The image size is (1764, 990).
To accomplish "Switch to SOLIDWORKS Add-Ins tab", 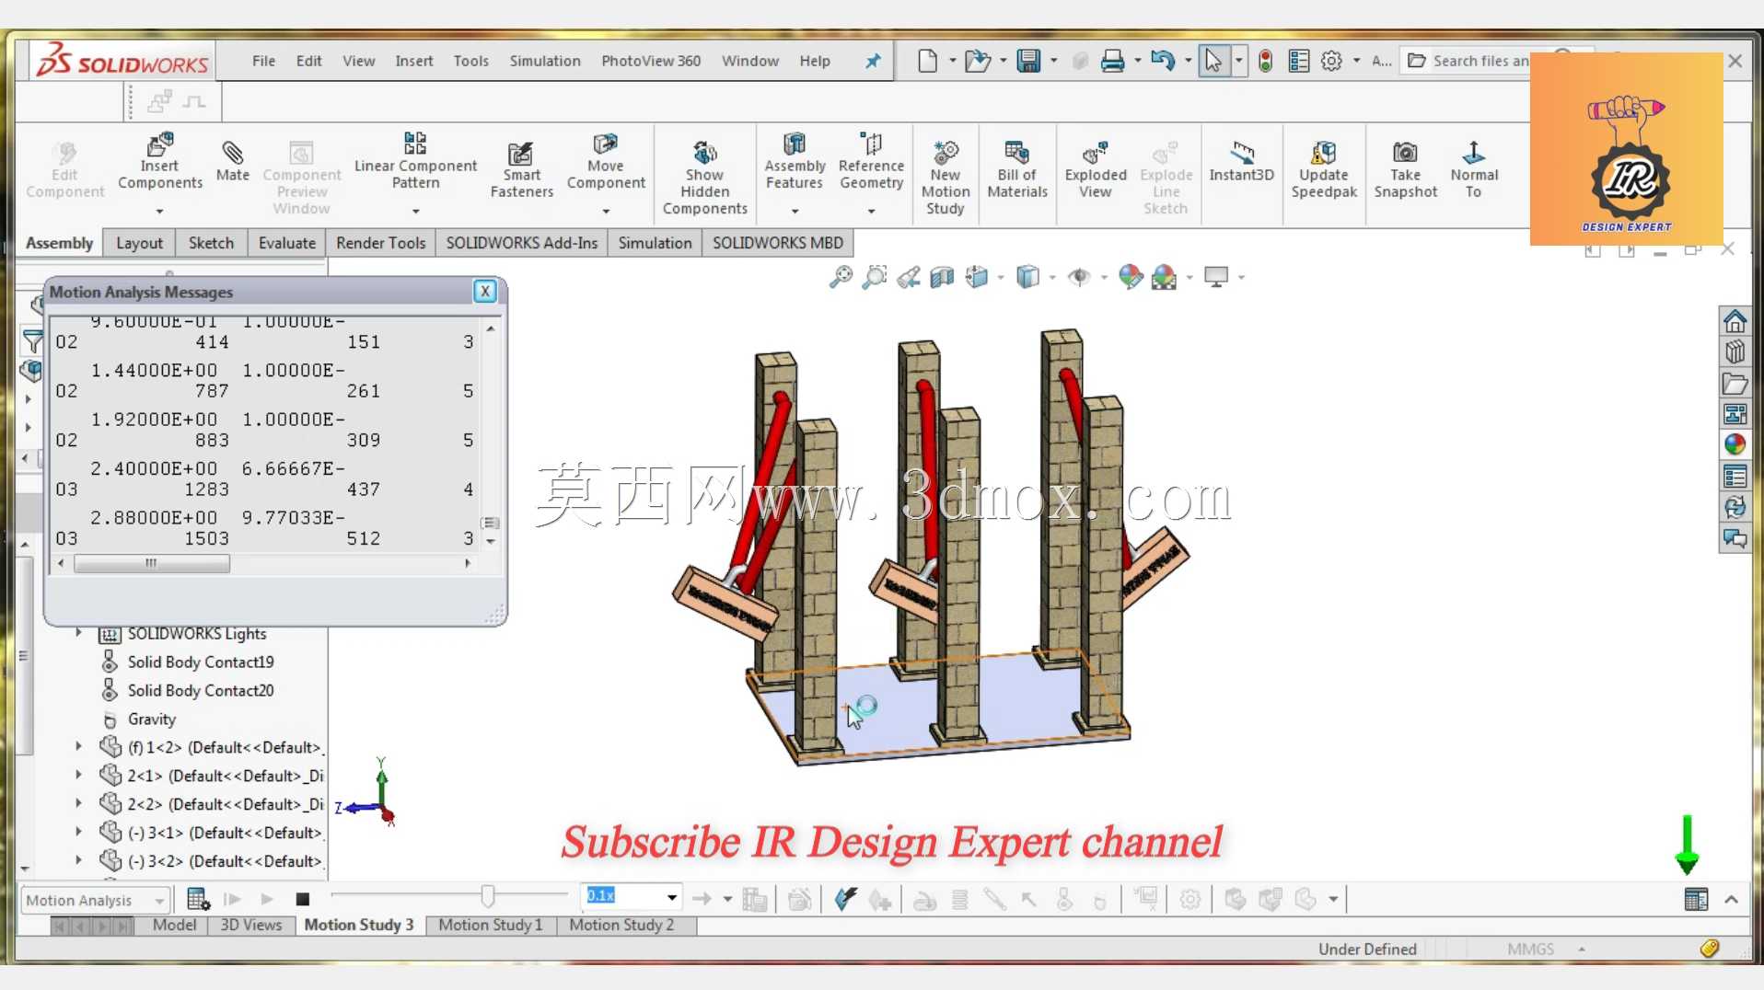I will pyautogui.click(x=522, y=243).
